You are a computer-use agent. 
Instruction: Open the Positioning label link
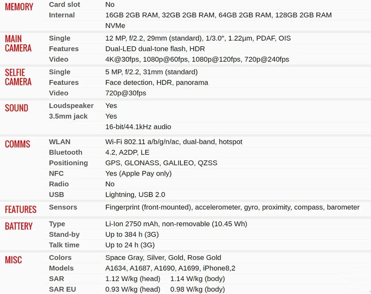point(68,163)
